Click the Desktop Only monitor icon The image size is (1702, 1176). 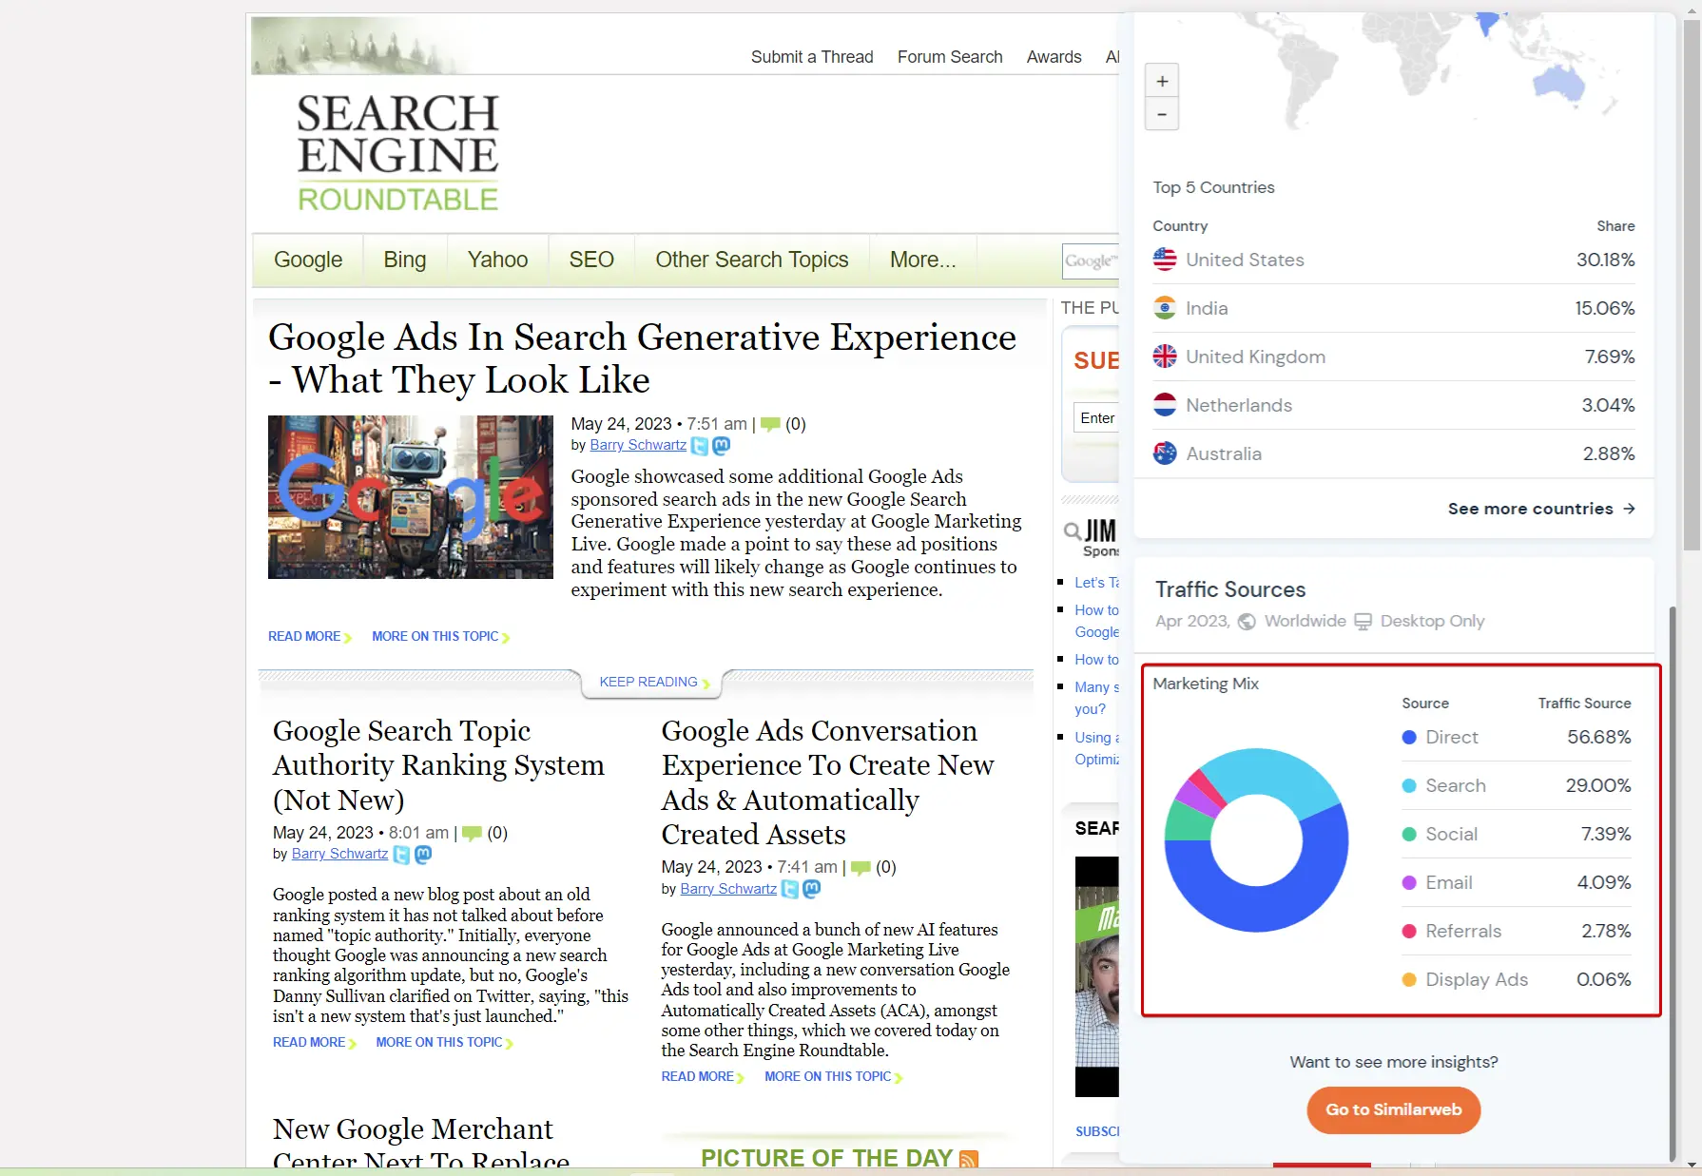tap(1364, 621)
